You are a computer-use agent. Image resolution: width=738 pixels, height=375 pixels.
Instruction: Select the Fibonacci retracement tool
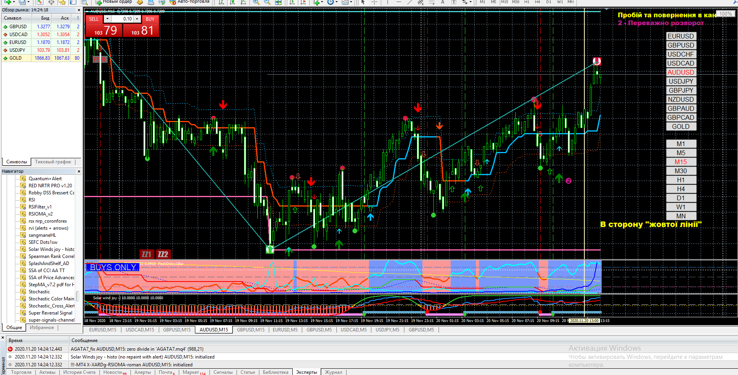pos(431,2)
